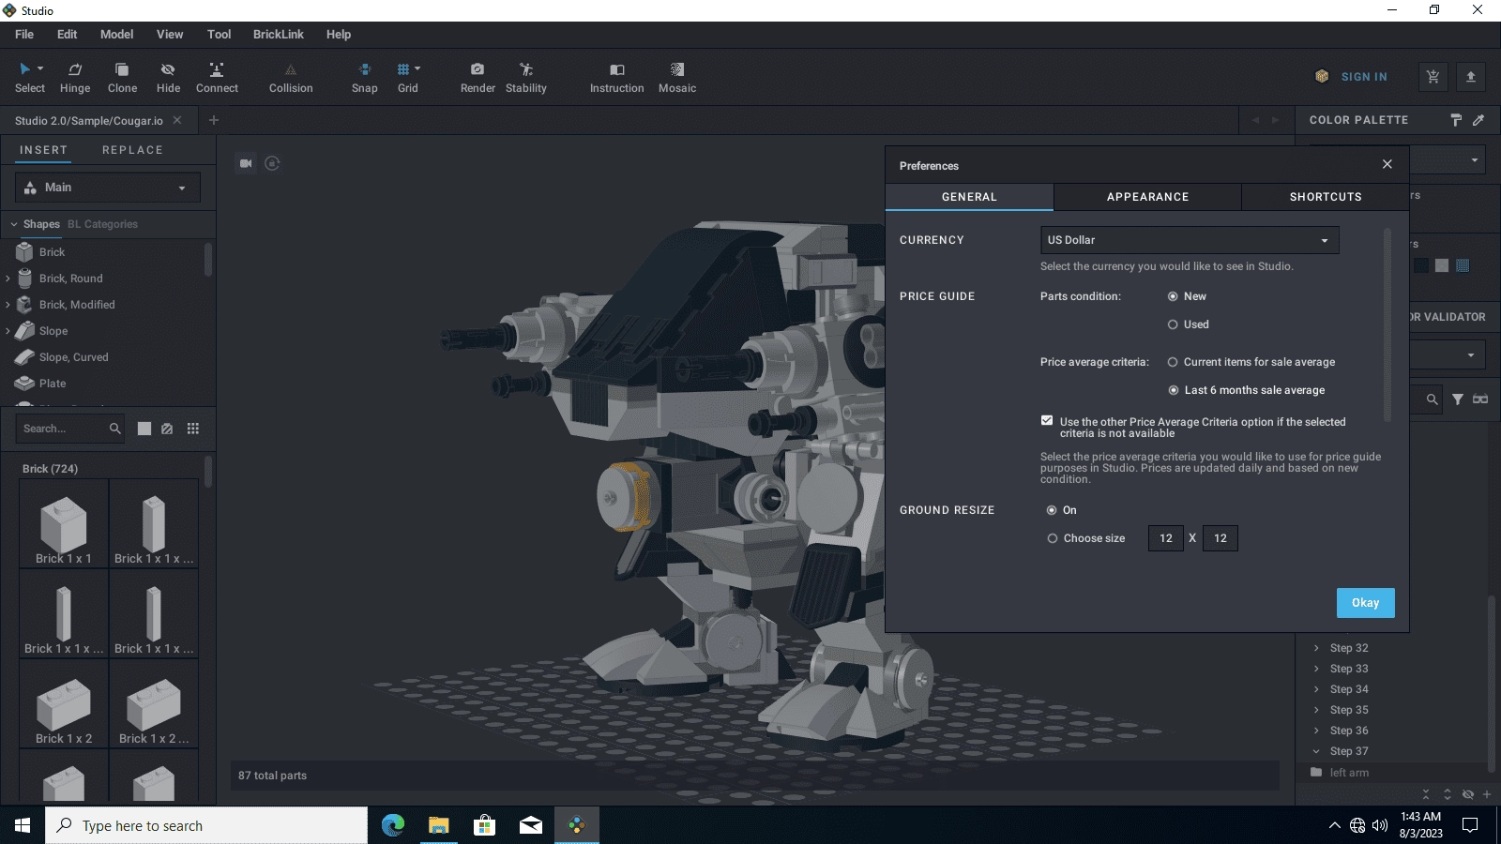Open File Explorer from taskbar
This screenshot has width=1501, height=844.
pyautogui.click(x=438, y=825)
